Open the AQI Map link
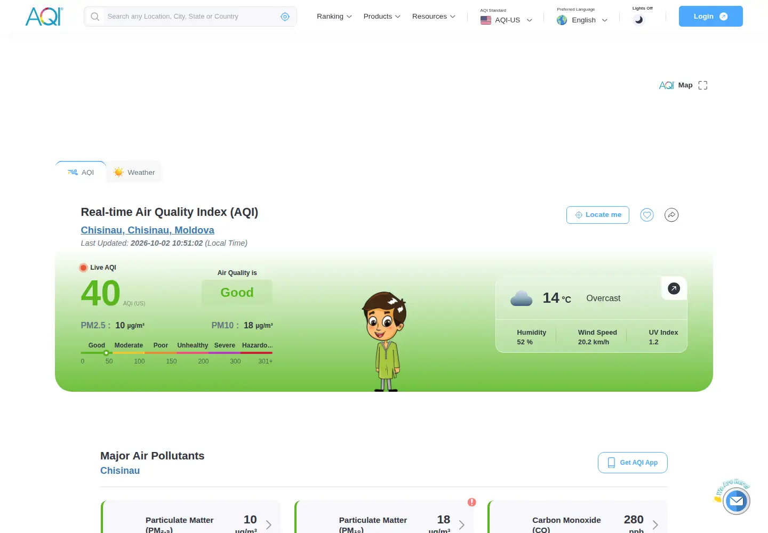 676,85
